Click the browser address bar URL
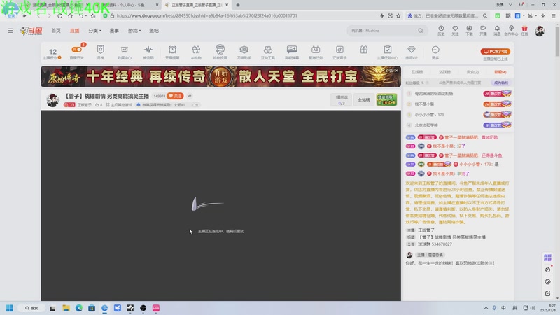 tap(206, 15)
